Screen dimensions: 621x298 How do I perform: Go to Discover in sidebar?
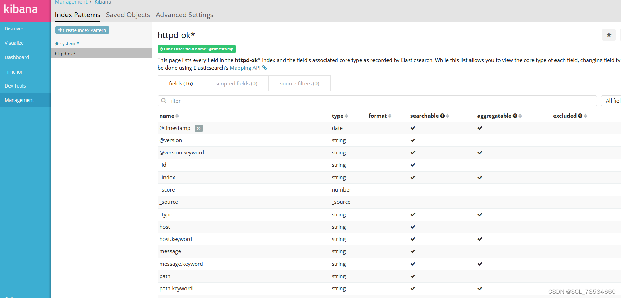14,29
